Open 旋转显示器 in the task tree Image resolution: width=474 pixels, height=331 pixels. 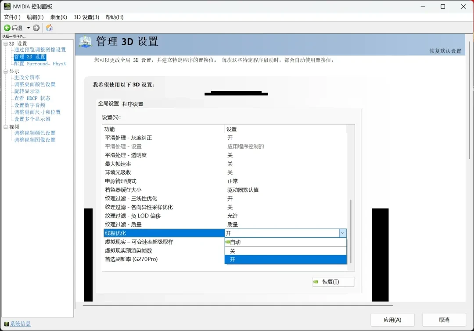click(x=27, y=91)
